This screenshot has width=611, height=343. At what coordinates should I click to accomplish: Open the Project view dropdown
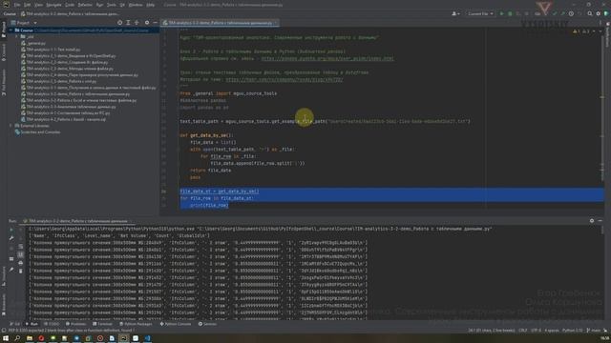click(24, 23)
